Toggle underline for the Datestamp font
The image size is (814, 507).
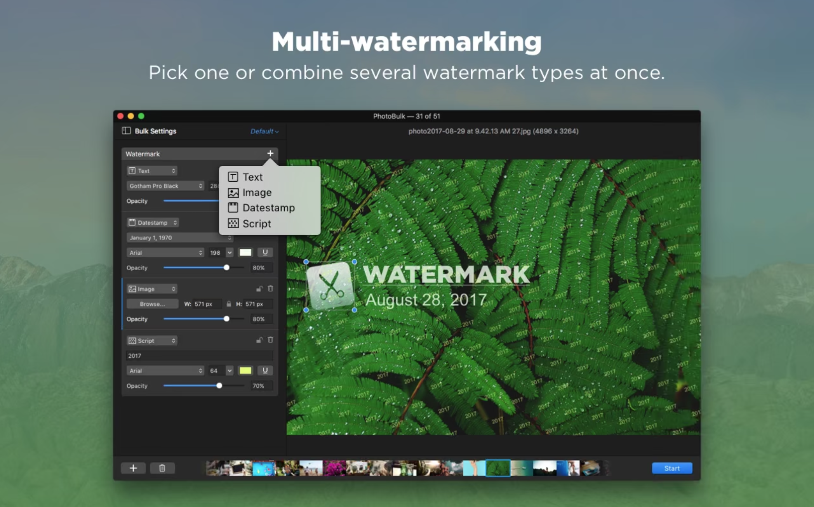[265, 253]
